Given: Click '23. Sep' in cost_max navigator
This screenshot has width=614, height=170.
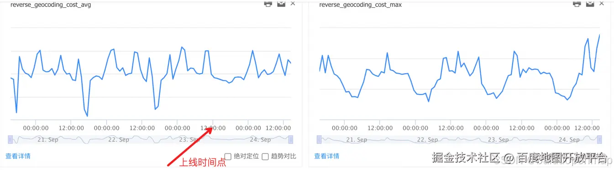Looking at the screenshot, I should [x=498, y=140].
